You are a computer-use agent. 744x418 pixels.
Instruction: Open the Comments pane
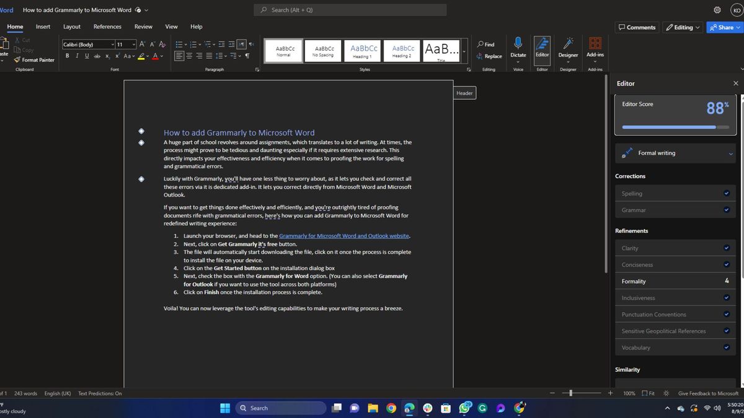pyautogui.click(x=637, y=27)
